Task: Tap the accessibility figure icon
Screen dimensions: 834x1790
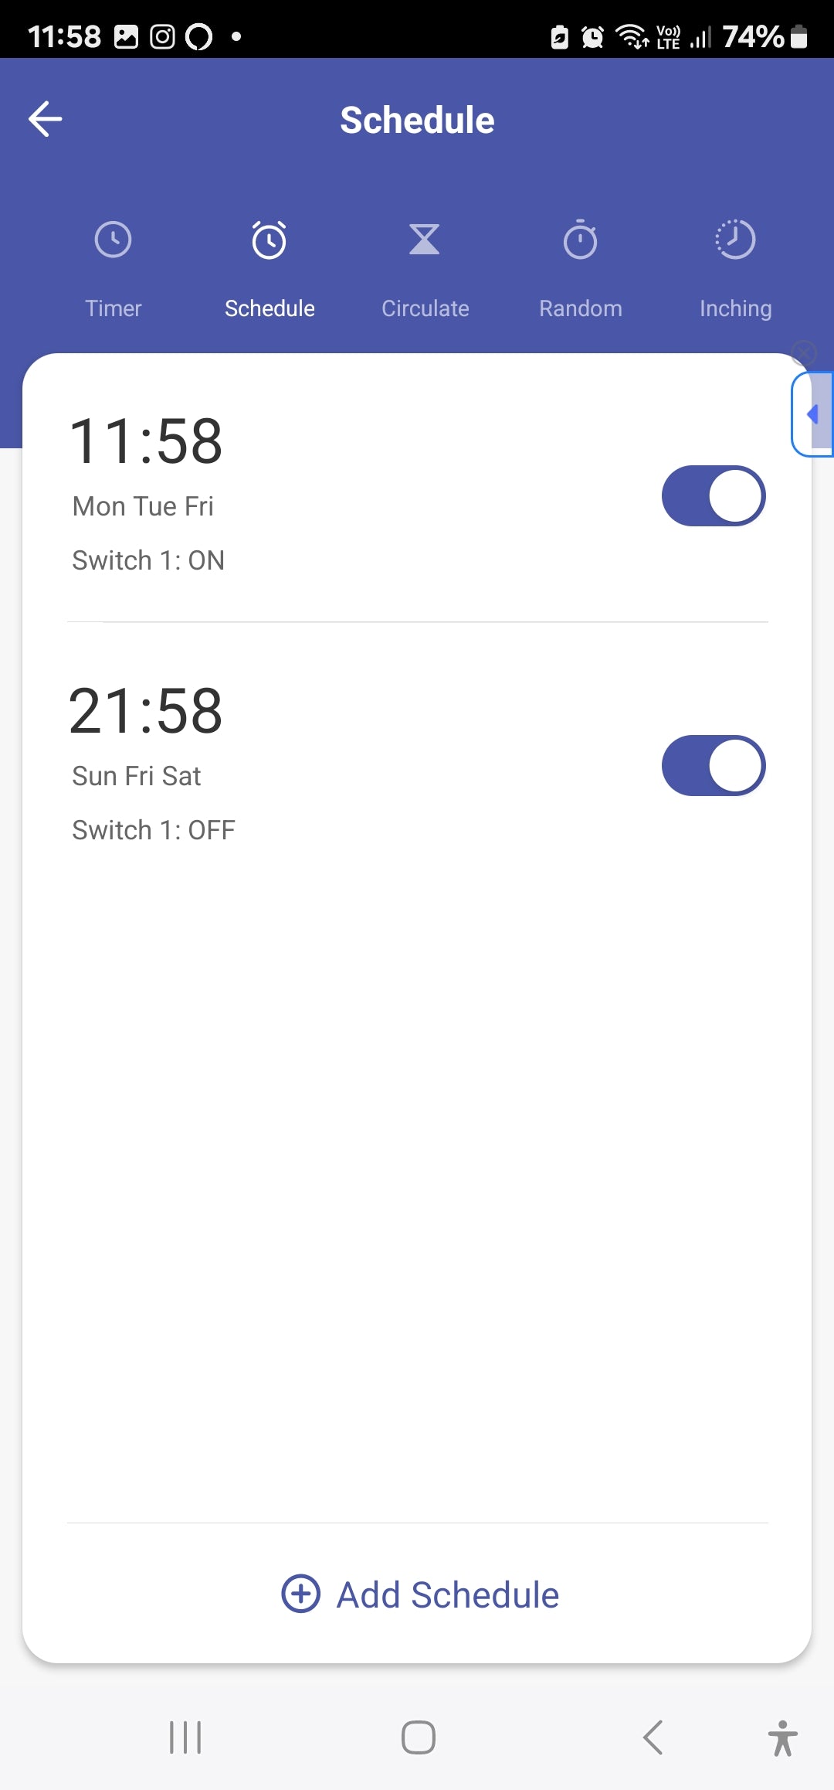Action: point(782,1737)
